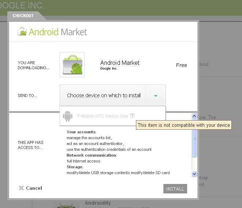
Task: Click 'modify/delete USB storage contents' permission line
Action: 118,173
